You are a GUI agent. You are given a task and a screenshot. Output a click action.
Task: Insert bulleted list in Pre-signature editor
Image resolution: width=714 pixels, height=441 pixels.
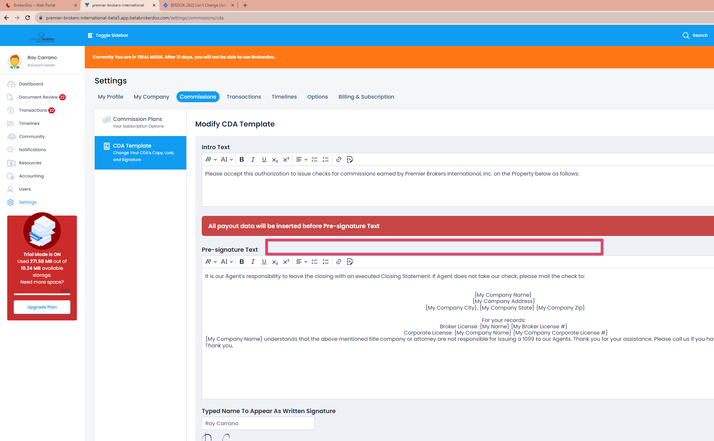pos(314,262)
